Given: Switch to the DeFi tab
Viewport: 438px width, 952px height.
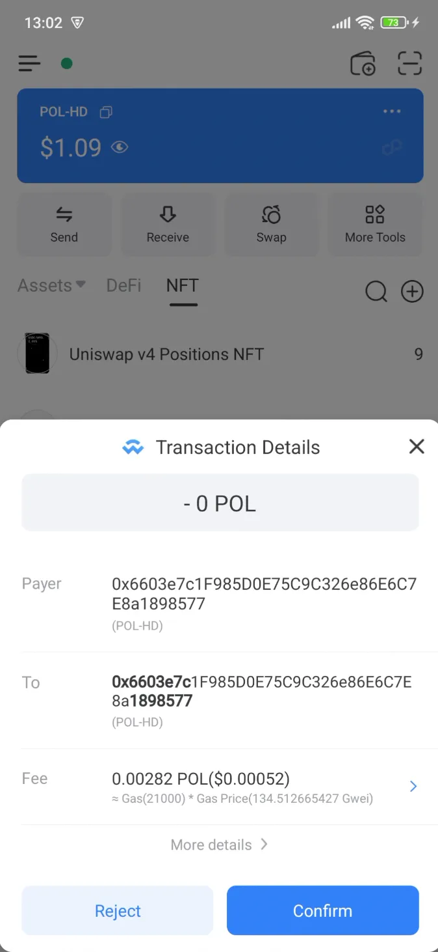Looking at the screenshot, I should 123,285.
